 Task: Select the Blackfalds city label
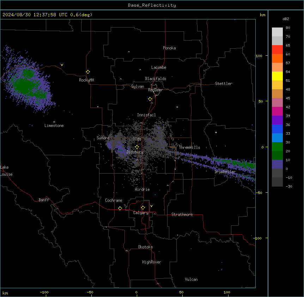pyautogui.click(x=156, y=79)
